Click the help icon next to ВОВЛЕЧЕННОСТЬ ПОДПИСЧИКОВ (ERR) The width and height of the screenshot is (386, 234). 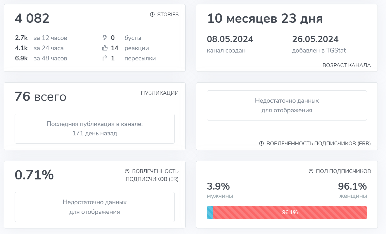262,144
